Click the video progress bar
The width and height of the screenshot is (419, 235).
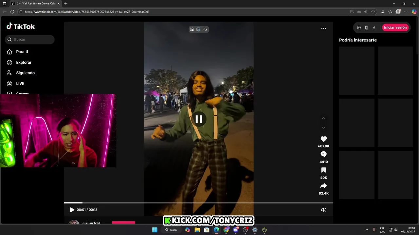tap(198, 203)
